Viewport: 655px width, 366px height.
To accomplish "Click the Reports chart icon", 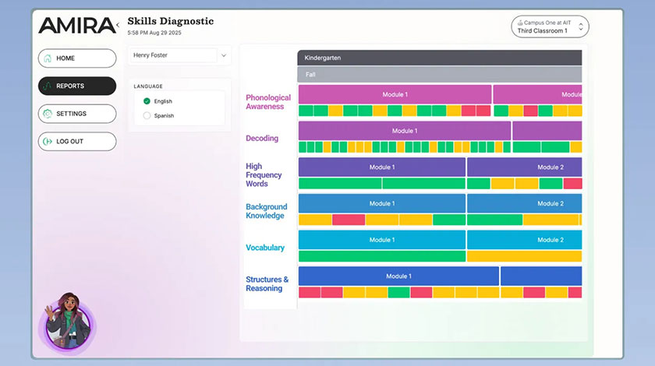I will [x=48, y=86].
